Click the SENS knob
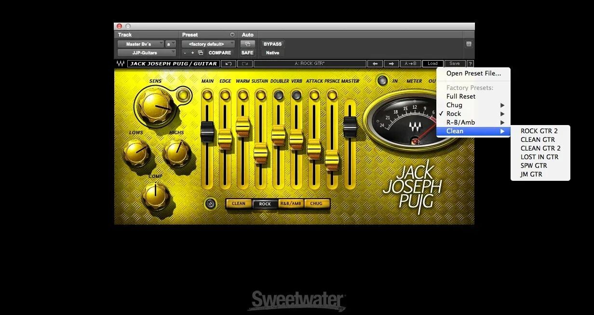Screen dimensions: 594x315 155,105
